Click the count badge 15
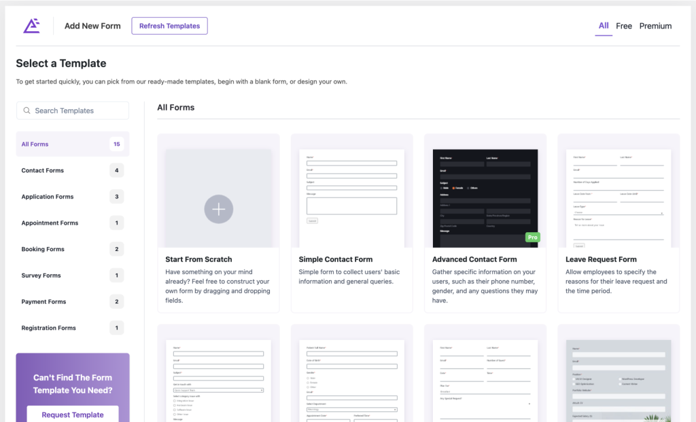696x422 pixels. [x=117, y=144]
